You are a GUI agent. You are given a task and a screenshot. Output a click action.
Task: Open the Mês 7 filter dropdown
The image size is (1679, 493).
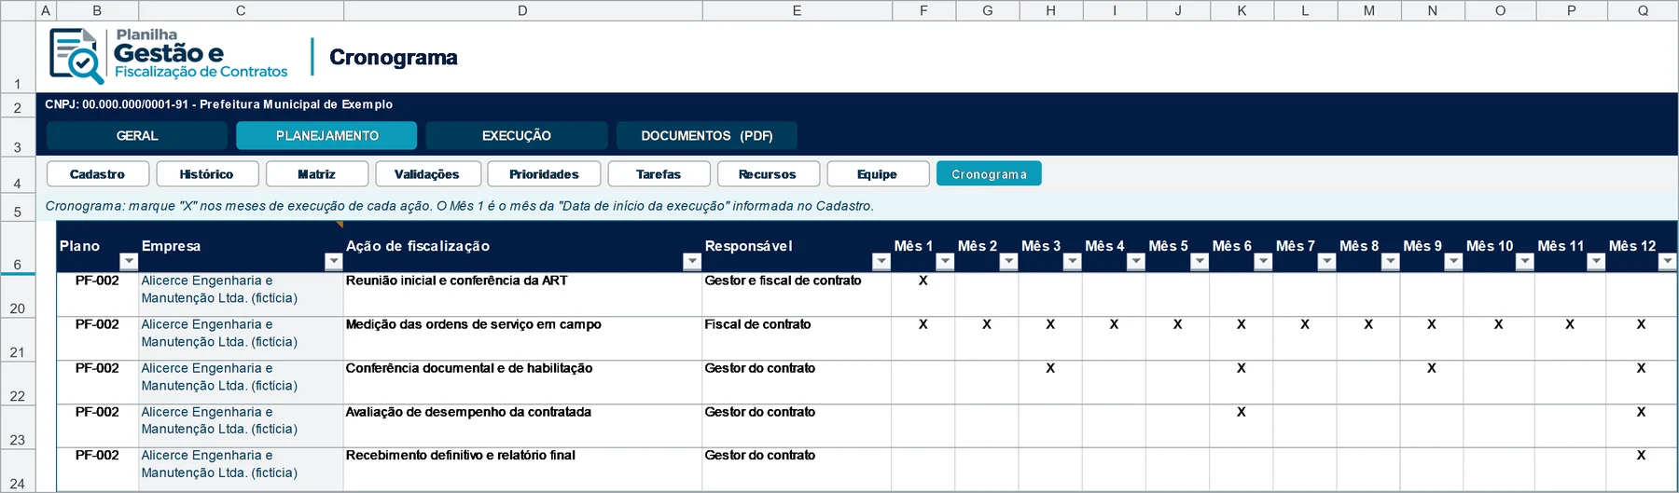(x=1326, y=262)
